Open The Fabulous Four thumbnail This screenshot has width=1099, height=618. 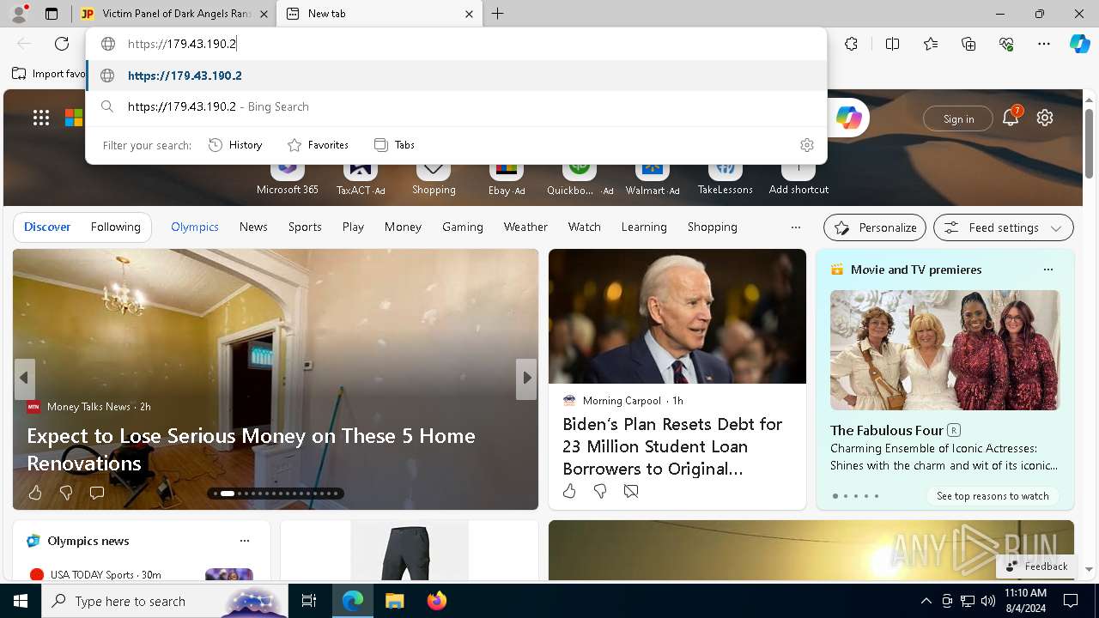(x=944, y=350)
